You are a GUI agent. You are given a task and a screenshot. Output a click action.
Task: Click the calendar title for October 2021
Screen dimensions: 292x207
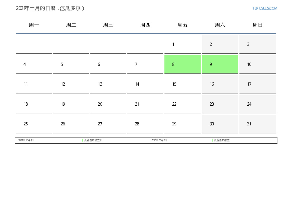click(x=50, y=8)
